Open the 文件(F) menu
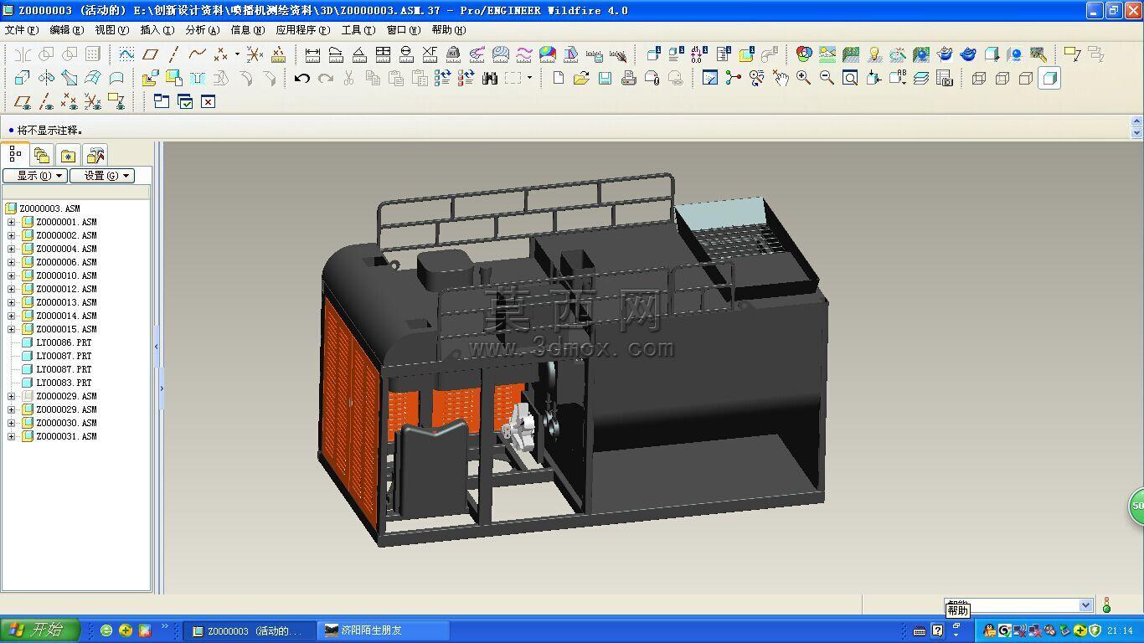 [x=22, y=29]
